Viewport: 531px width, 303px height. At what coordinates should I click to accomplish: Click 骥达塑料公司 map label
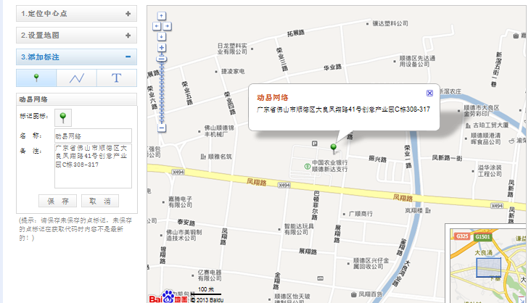click(390, 24)
